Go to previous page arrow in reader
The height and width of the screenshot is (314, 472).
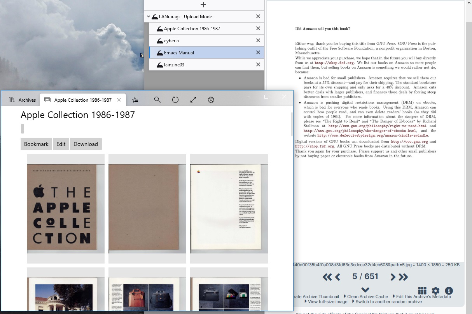[337, 277]
